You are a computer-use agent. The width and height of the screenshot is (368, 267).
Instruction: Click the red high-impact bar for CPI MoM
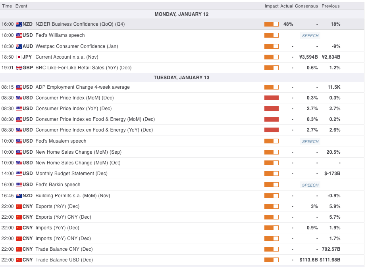point(271,98)
